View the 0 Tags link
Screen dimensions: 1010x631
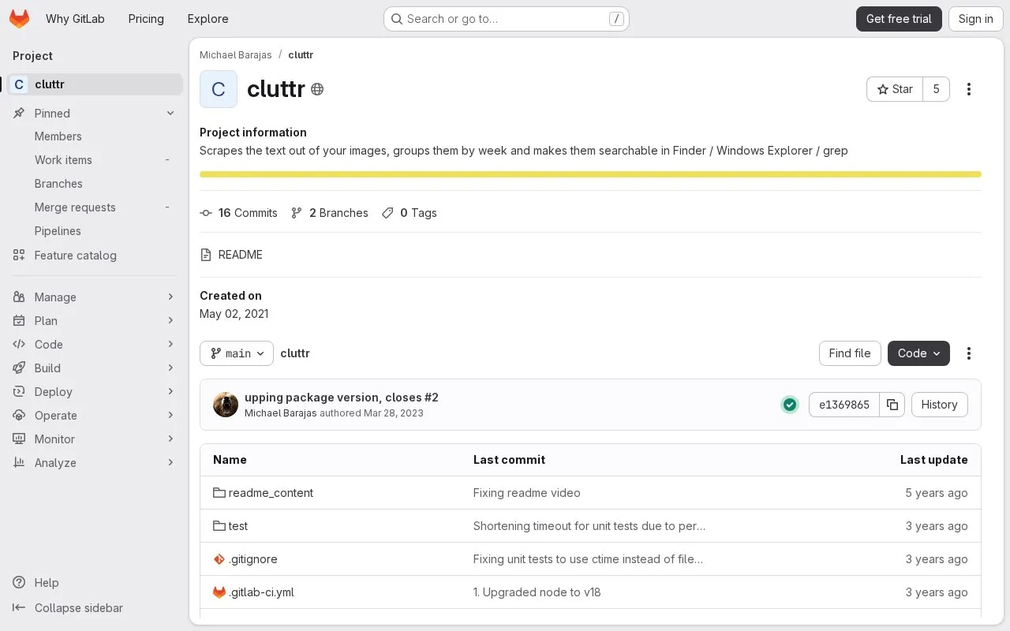point(410,213)
